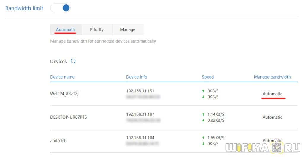Select the Wd-iP4_8Rz1Zj device name
Image resolution: width=304 pixels, height=157 pixels.
pos(64,94)
